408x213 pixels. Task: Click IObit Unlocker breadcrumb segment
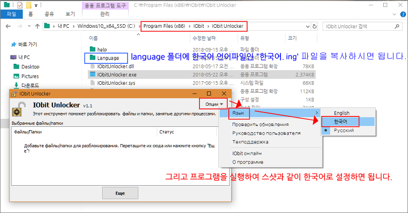click(228, 26)
